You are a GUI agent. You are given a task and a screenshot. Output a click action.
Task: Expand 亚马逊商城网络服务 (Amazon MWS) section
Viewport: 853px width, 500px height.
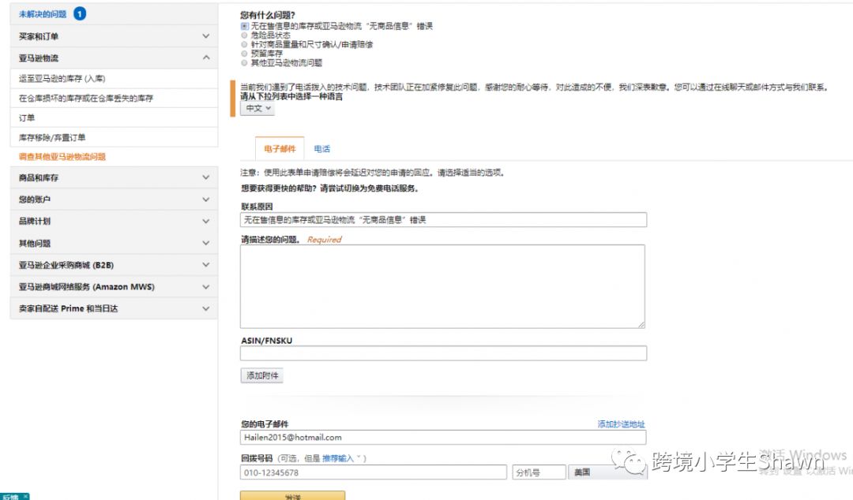(x=114, y=286)
